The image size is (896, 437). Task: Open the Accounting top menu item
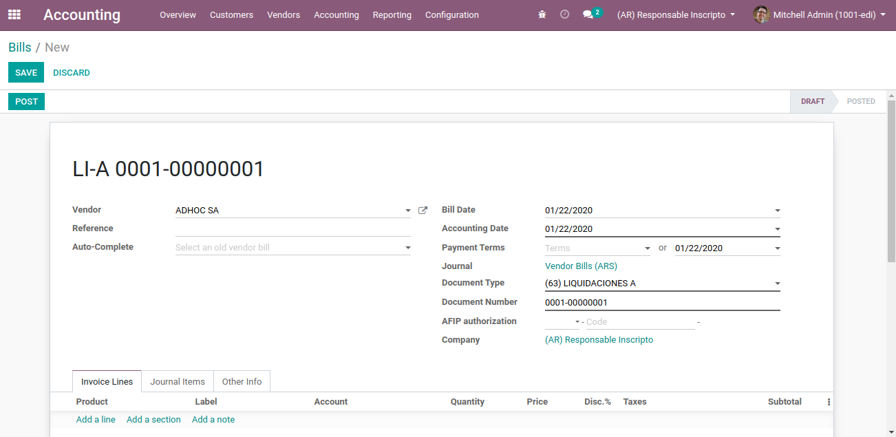337,14
